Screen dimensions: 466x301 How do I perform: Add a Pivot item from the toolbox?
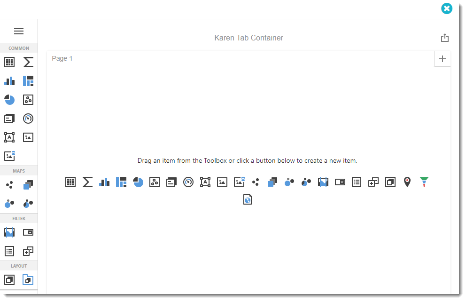tap(28, 62)
